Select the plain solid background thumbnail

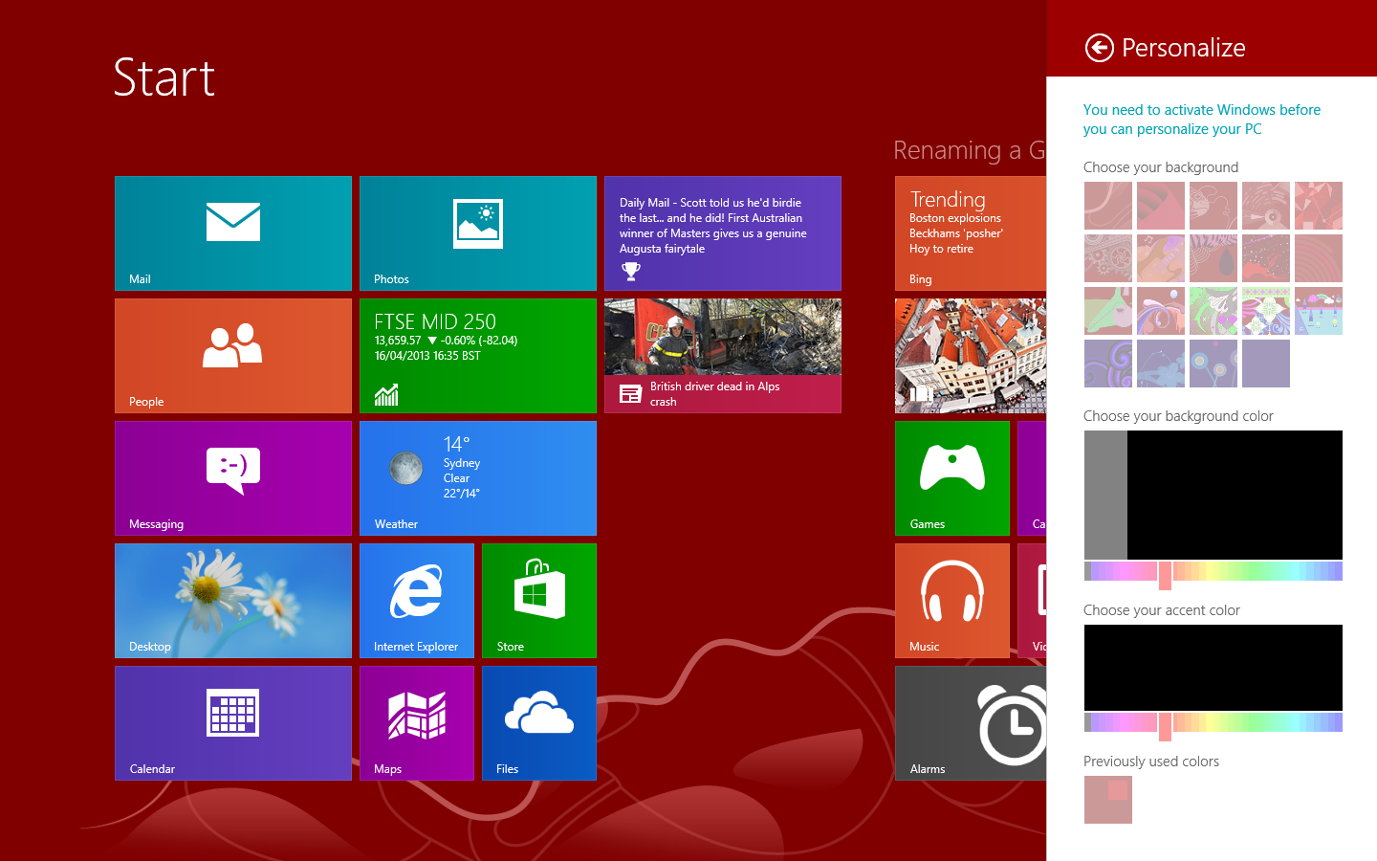[1266, 364]
